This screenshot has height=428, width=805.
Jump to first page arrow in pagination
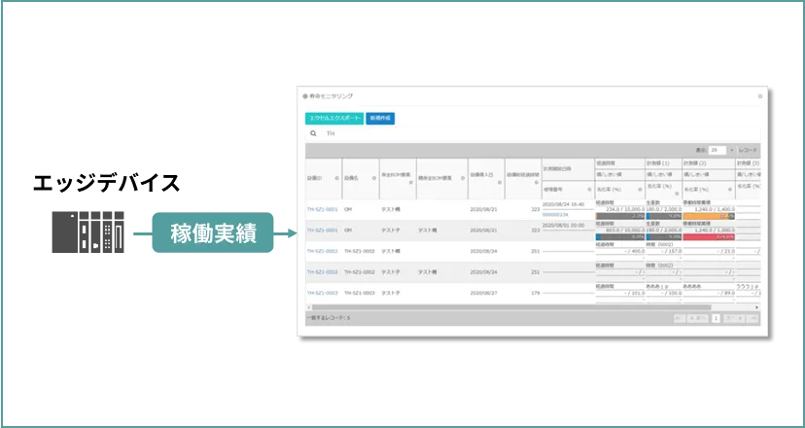point(679,318)
